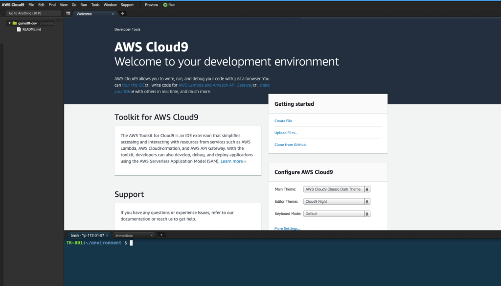Screen dimensions: 501x286
Task: Click the 'Developer Tools' label
Action: 127,29
